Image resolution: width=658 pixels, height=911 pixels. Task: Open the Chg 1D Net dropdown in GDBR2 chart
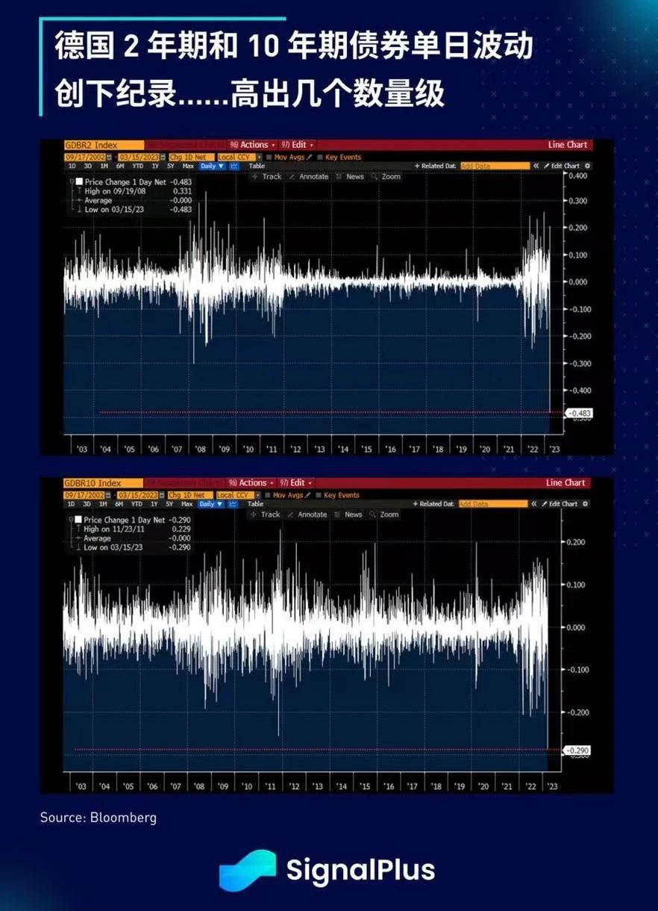pyautogui.click(x=189, y=158)
